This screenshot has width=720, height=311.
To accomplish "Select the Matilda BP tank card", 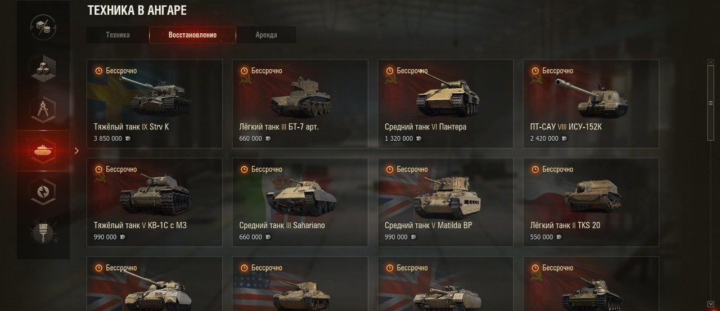I will pyautogui.click(x=445, y=202).
